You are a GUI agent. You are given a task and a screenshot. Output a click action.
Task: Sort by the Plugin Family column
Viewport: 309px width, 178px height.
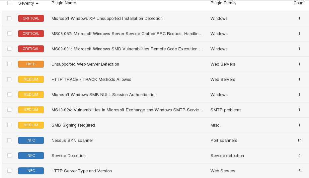click(223, 3)
